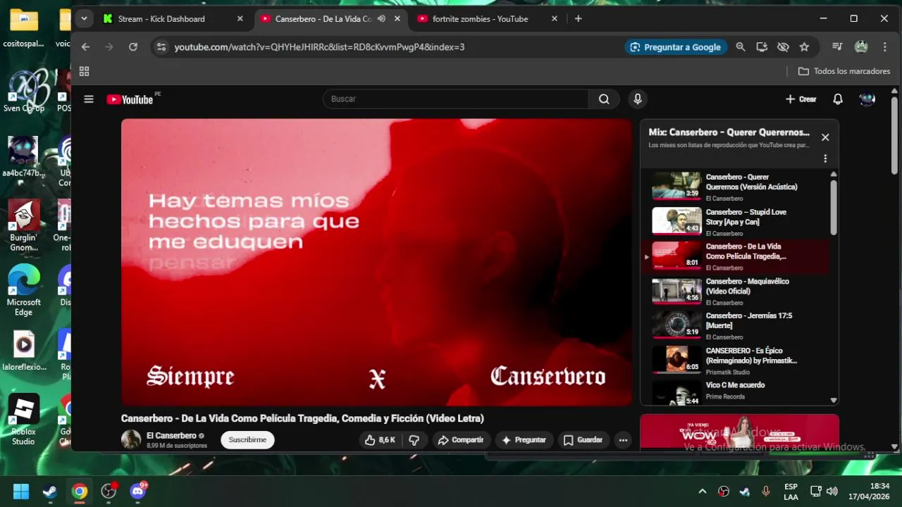Bookmark this page with the star icon
Image resolution: width=902 pixels, height=507 pixels.
point(804,47)
